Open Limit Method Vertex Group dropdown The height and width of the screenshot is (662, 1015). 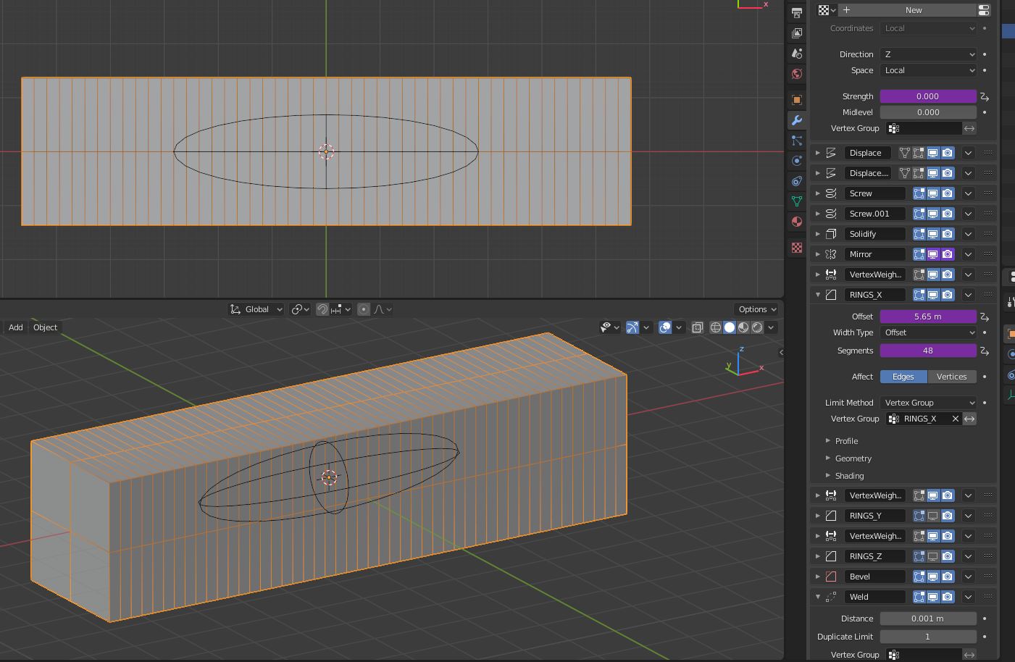tap(929, 403)
